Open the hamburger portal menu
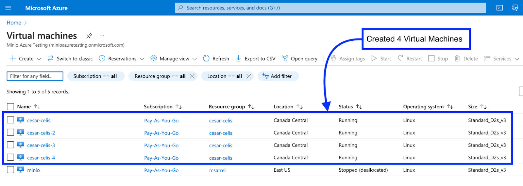The width and height of the screenshot is (523, 186). click(x=8, y=8)
